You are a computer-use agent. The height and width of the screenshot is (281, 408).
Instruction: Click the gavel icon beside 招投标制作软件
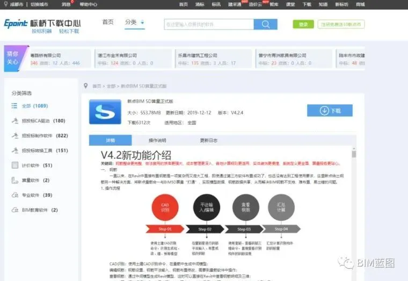[x=15, y=135]
